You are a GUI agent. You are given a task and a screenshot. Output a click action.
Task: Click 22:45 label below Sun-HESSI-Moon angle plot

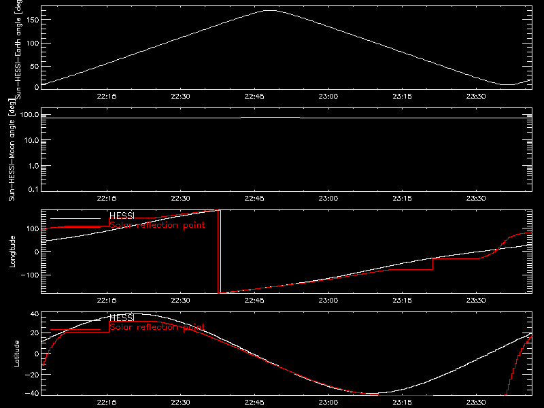pyautogui.click(x=254, y=198)
